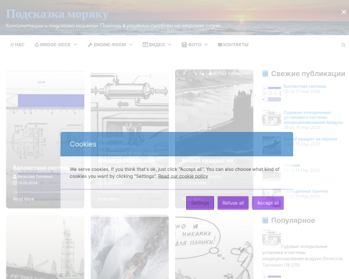Open the Read our cookie policy link

point(183,176)
